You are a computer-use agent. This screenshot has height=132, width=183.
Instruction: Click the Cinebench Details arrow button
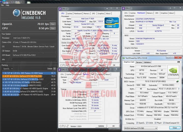coord(54,69)
